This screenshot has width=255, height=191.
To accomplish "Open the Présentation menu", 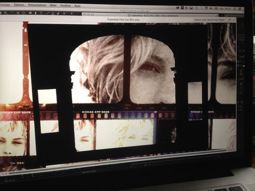I will (37, 5).
